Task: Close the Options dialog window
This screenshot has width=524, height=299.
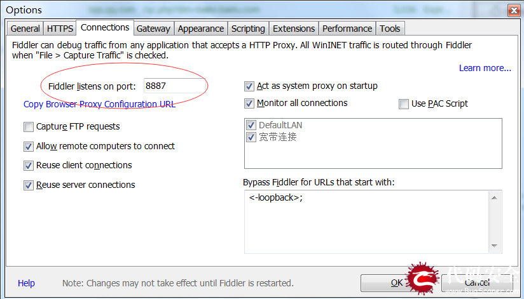Action: [514, 10]
